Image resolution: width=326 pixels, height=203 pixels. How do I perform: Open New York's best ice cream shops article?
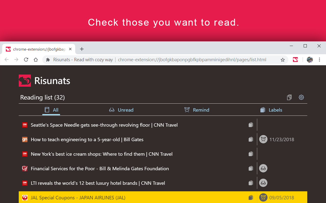click(x=102, y=154)
